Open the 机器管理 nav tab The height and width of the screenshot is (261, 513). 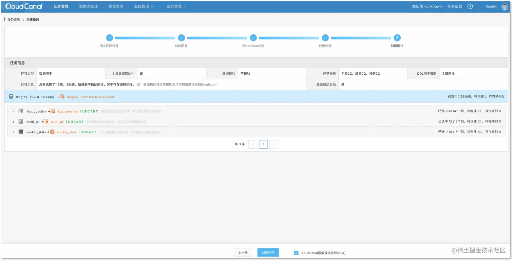click(116, 6)
